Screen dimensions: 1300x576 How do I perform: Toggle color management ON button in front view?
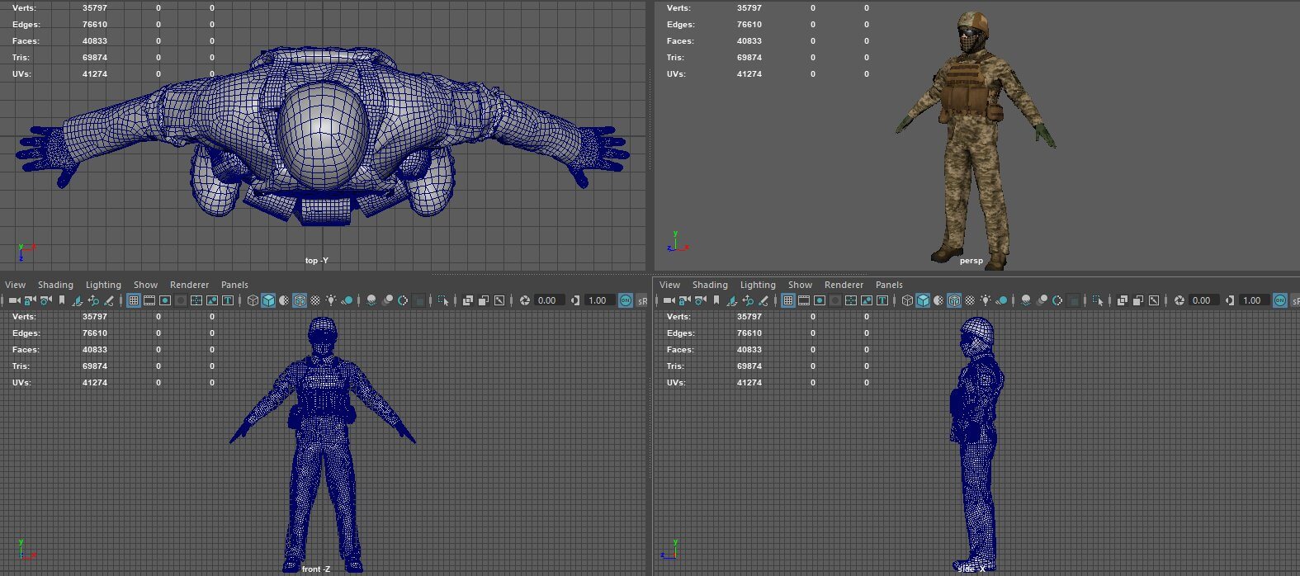tap(625, 300)
